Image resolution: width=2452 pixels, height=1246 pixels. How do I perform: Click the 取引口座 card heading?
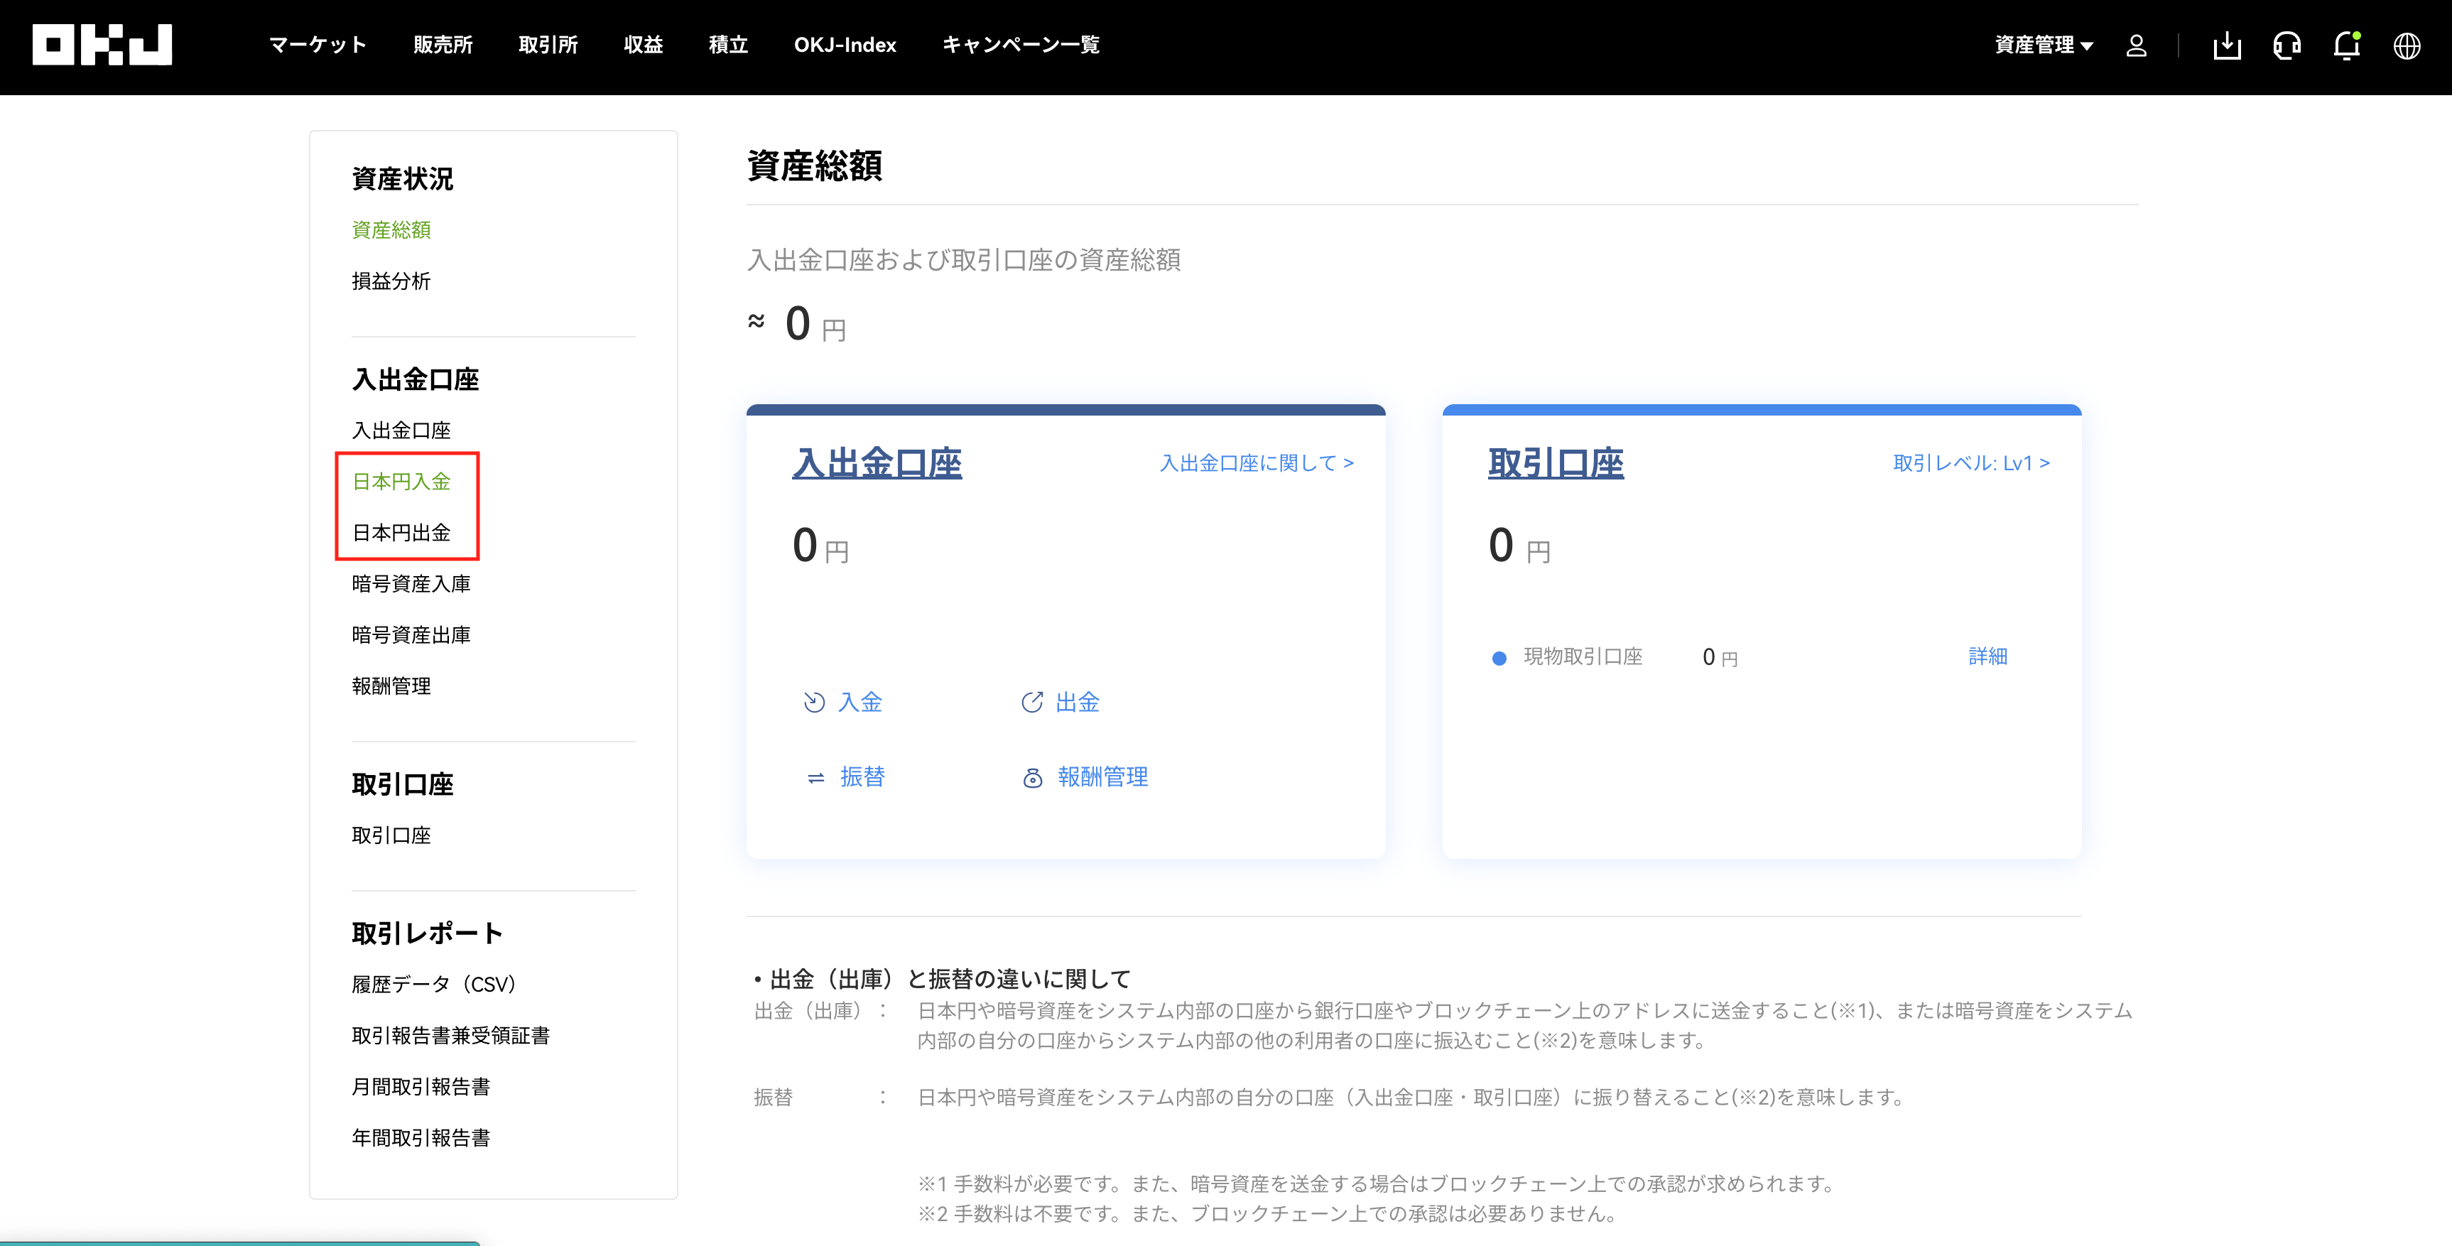(x=1556, y=464)
